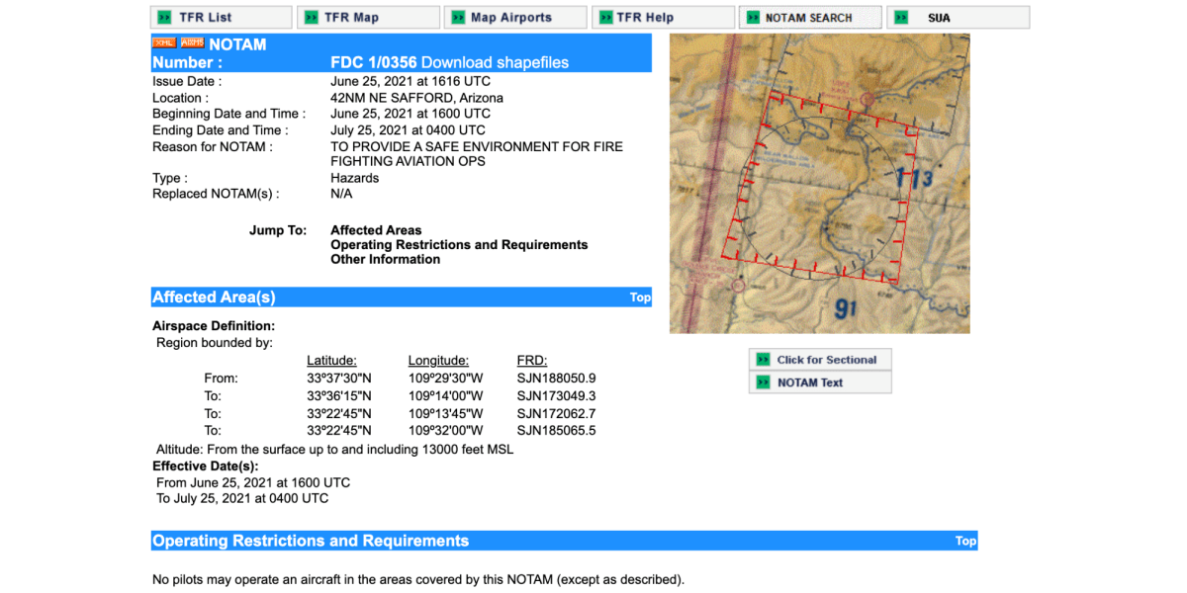Click Top link in Operating Restrictions header
The height and width of the screenshot is (593, 1187).
965,542
